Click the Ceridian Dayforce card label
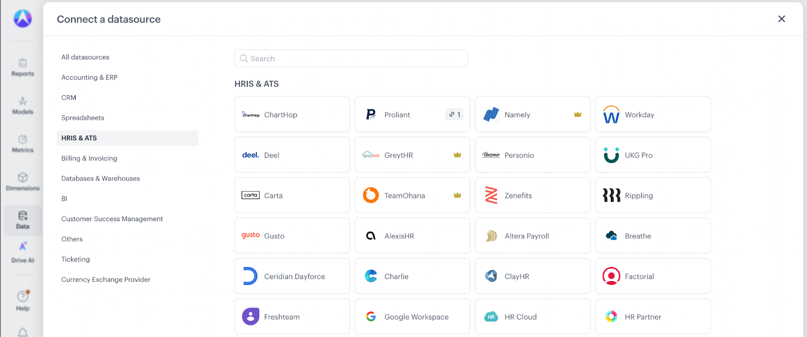This screenshot has width=807, height=337. pos(295,277)
